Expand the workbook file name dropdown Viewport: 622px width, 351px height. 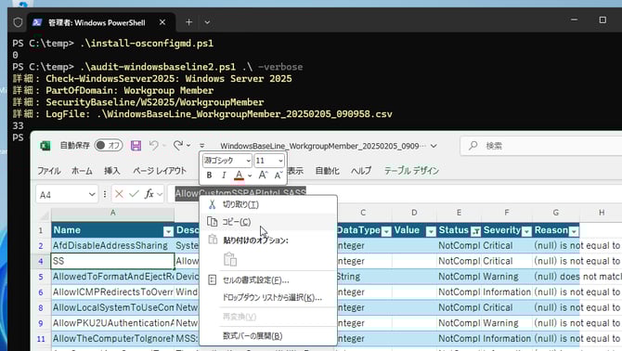click(434, 146)
